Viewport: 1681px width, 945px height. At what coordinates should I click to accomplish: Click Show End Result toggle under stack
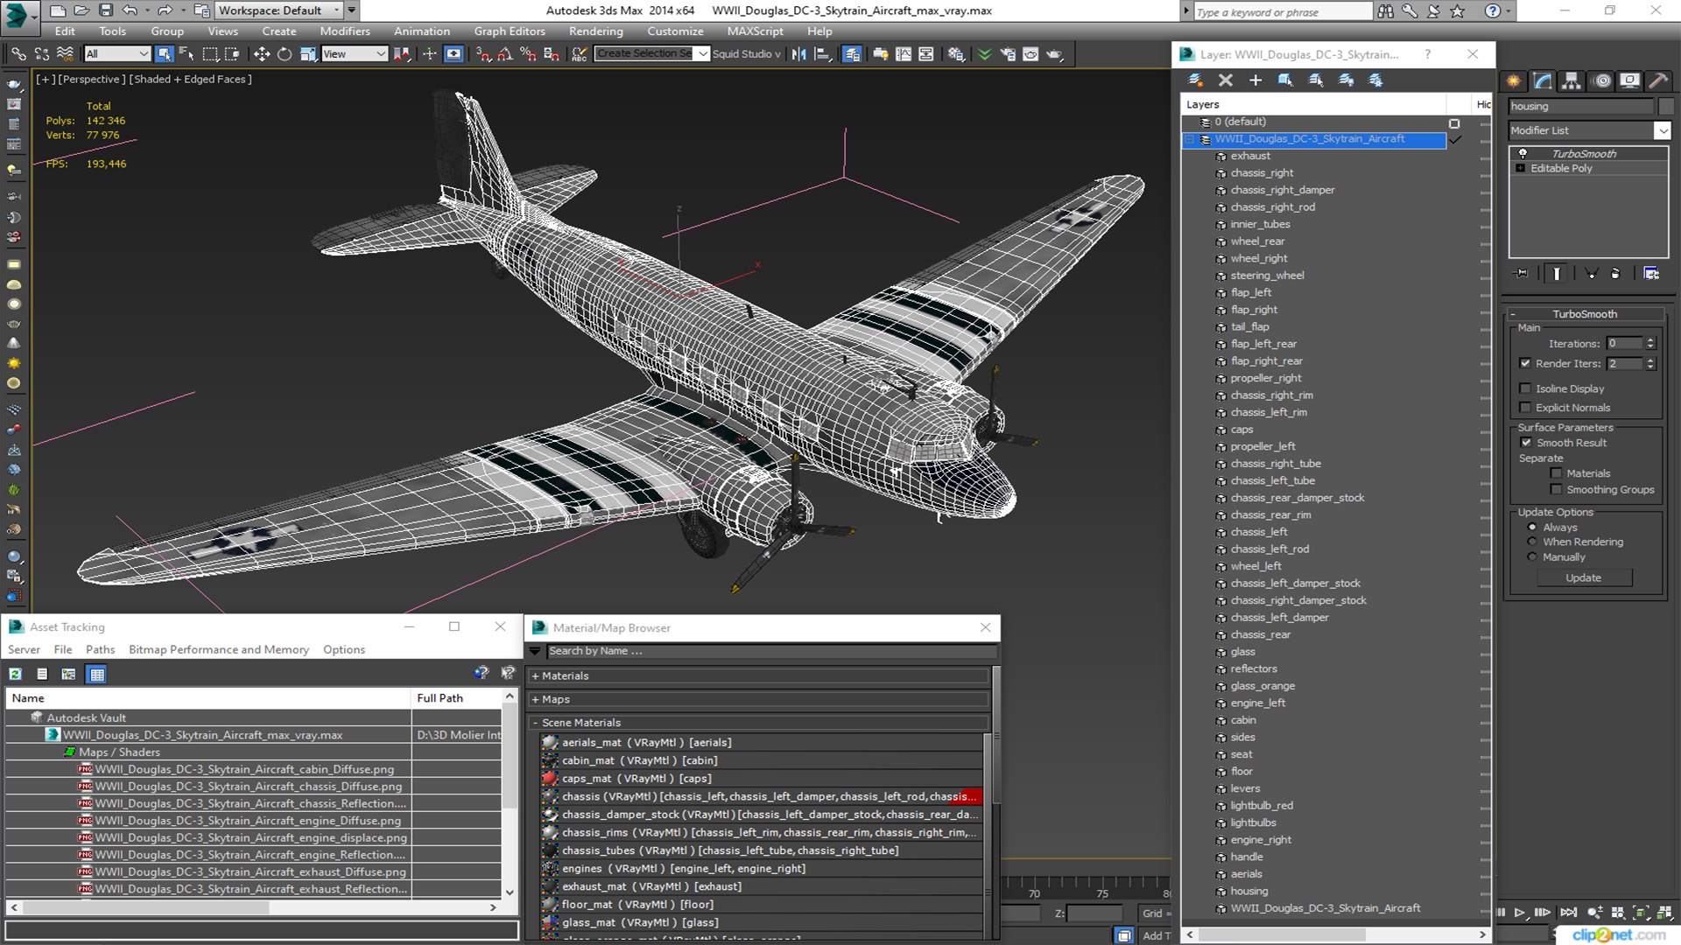click(1557, 274)
